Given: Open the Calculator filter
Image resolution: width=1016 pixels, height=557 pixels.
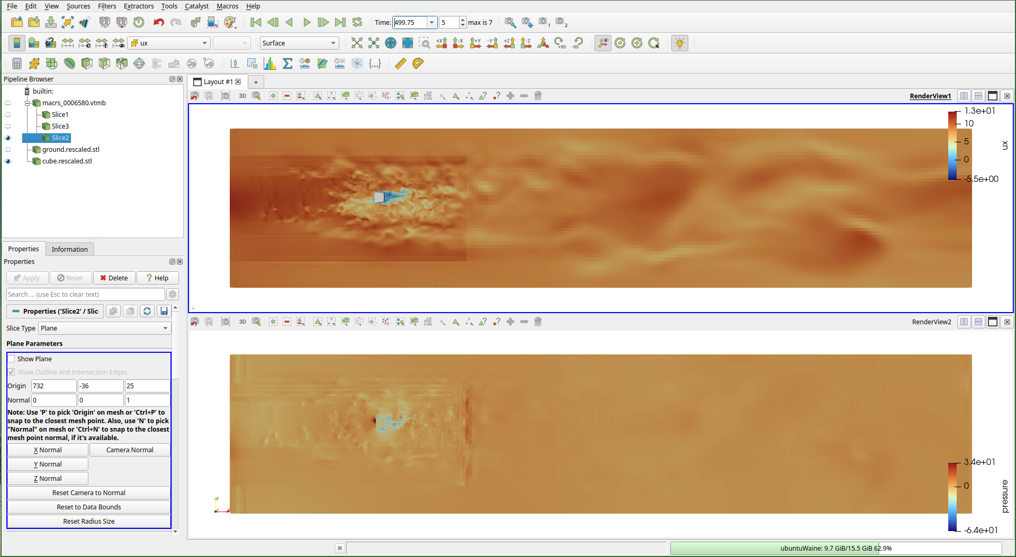Looking at the screenshot, I should click(16, 63).
